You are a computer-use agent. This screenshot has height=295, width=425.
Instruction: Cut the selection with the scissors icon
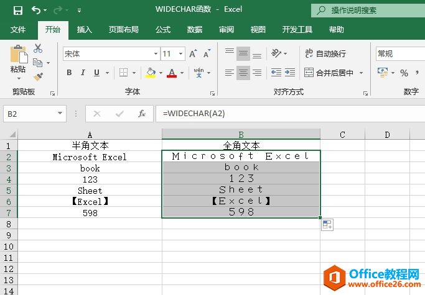[38, 48]
